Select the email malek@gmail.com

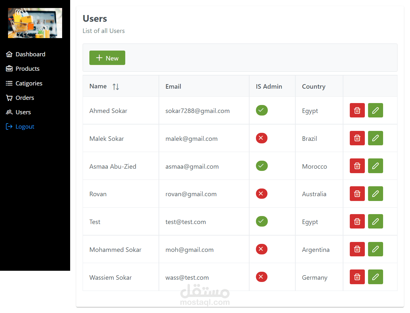coord(192,139)
